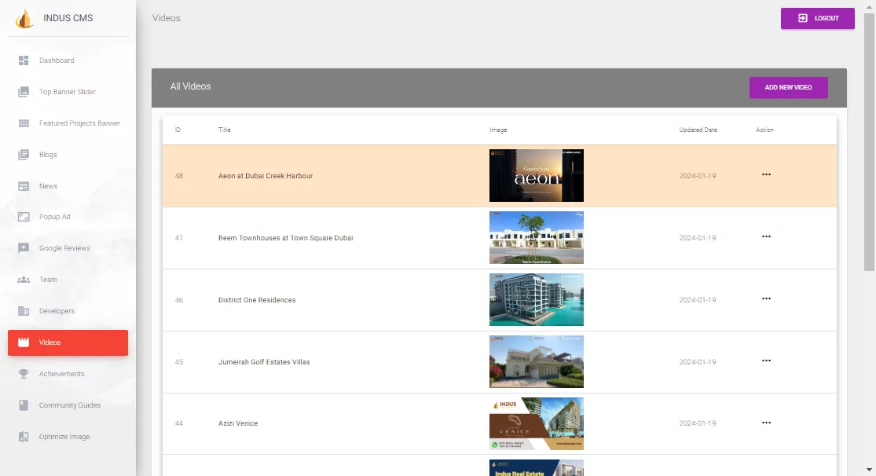Click the logout arrow icon
This screenshot has height=476, width=876.
[803, 18]
